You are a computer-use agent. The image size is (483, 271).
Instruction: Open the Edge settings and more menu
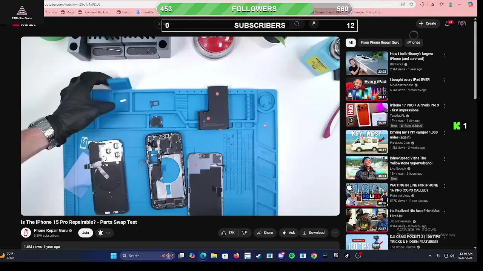pos(460,5)
